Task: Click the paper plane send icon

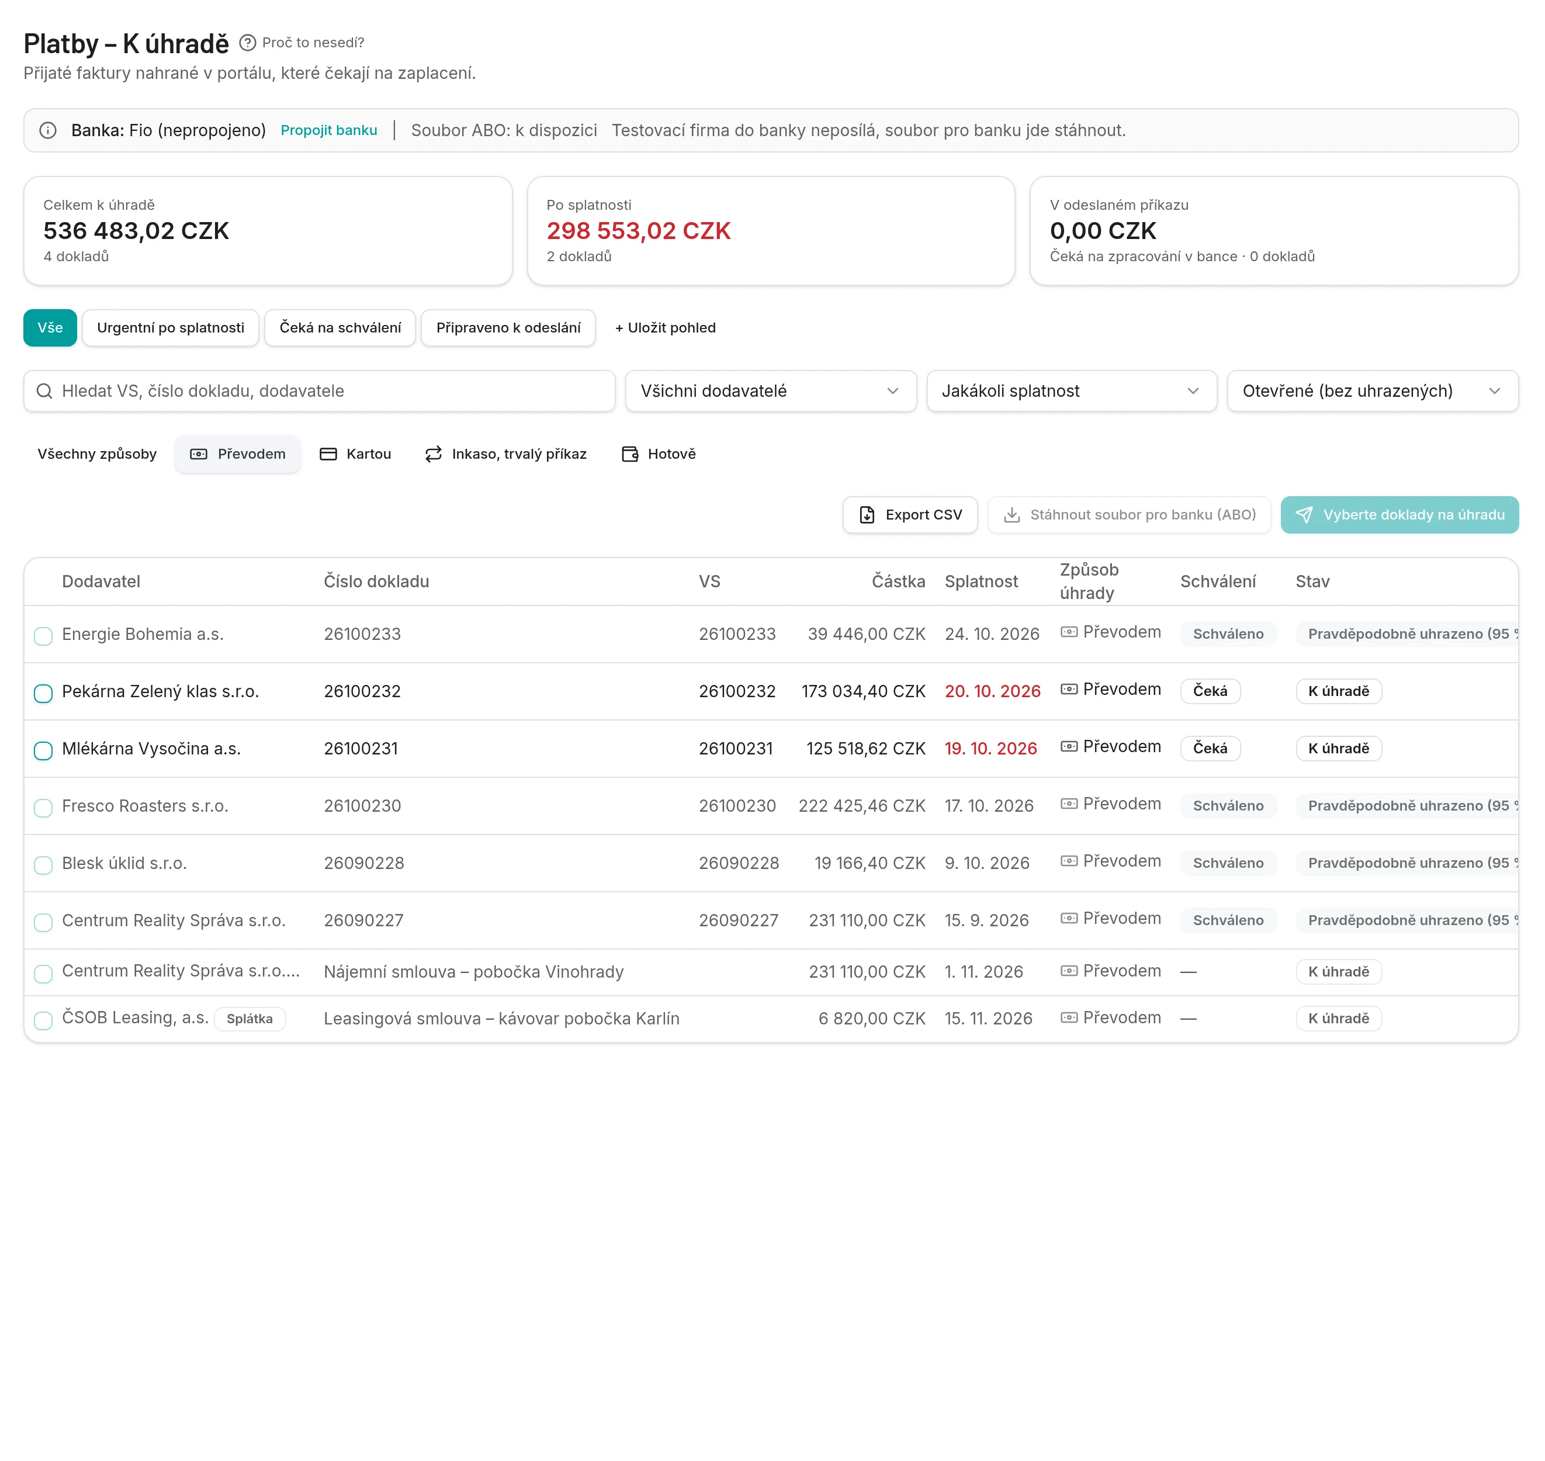Action: 1304,515
